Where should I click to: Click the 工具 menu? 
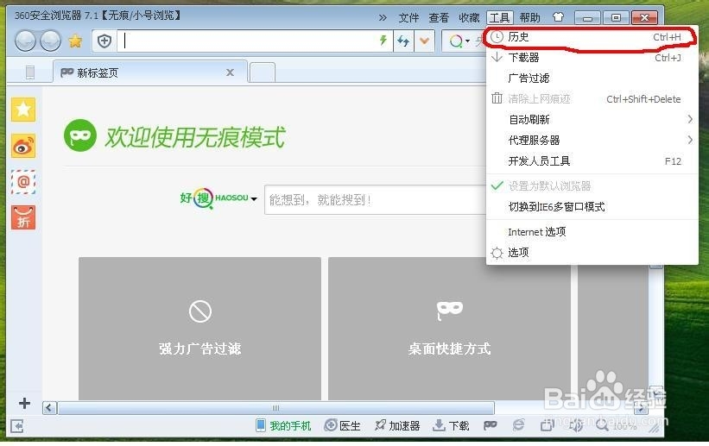[500, 17]
